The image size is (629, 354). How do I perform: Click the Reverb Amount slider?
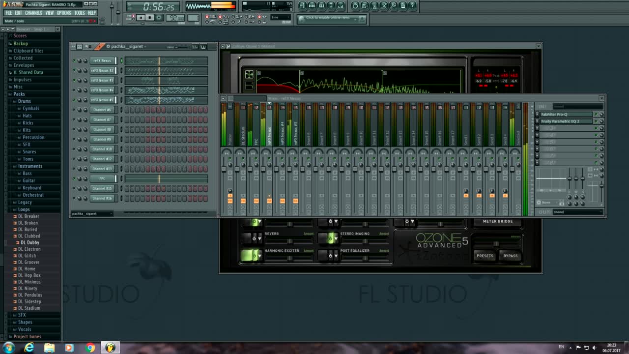[289, 241]
